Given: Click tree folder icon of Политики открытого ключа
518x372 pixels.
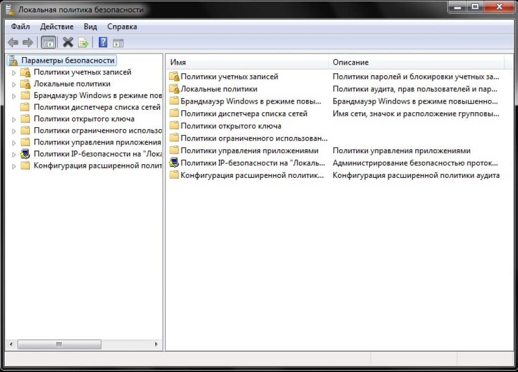Looking at the screenshot, I should [25, 119].
